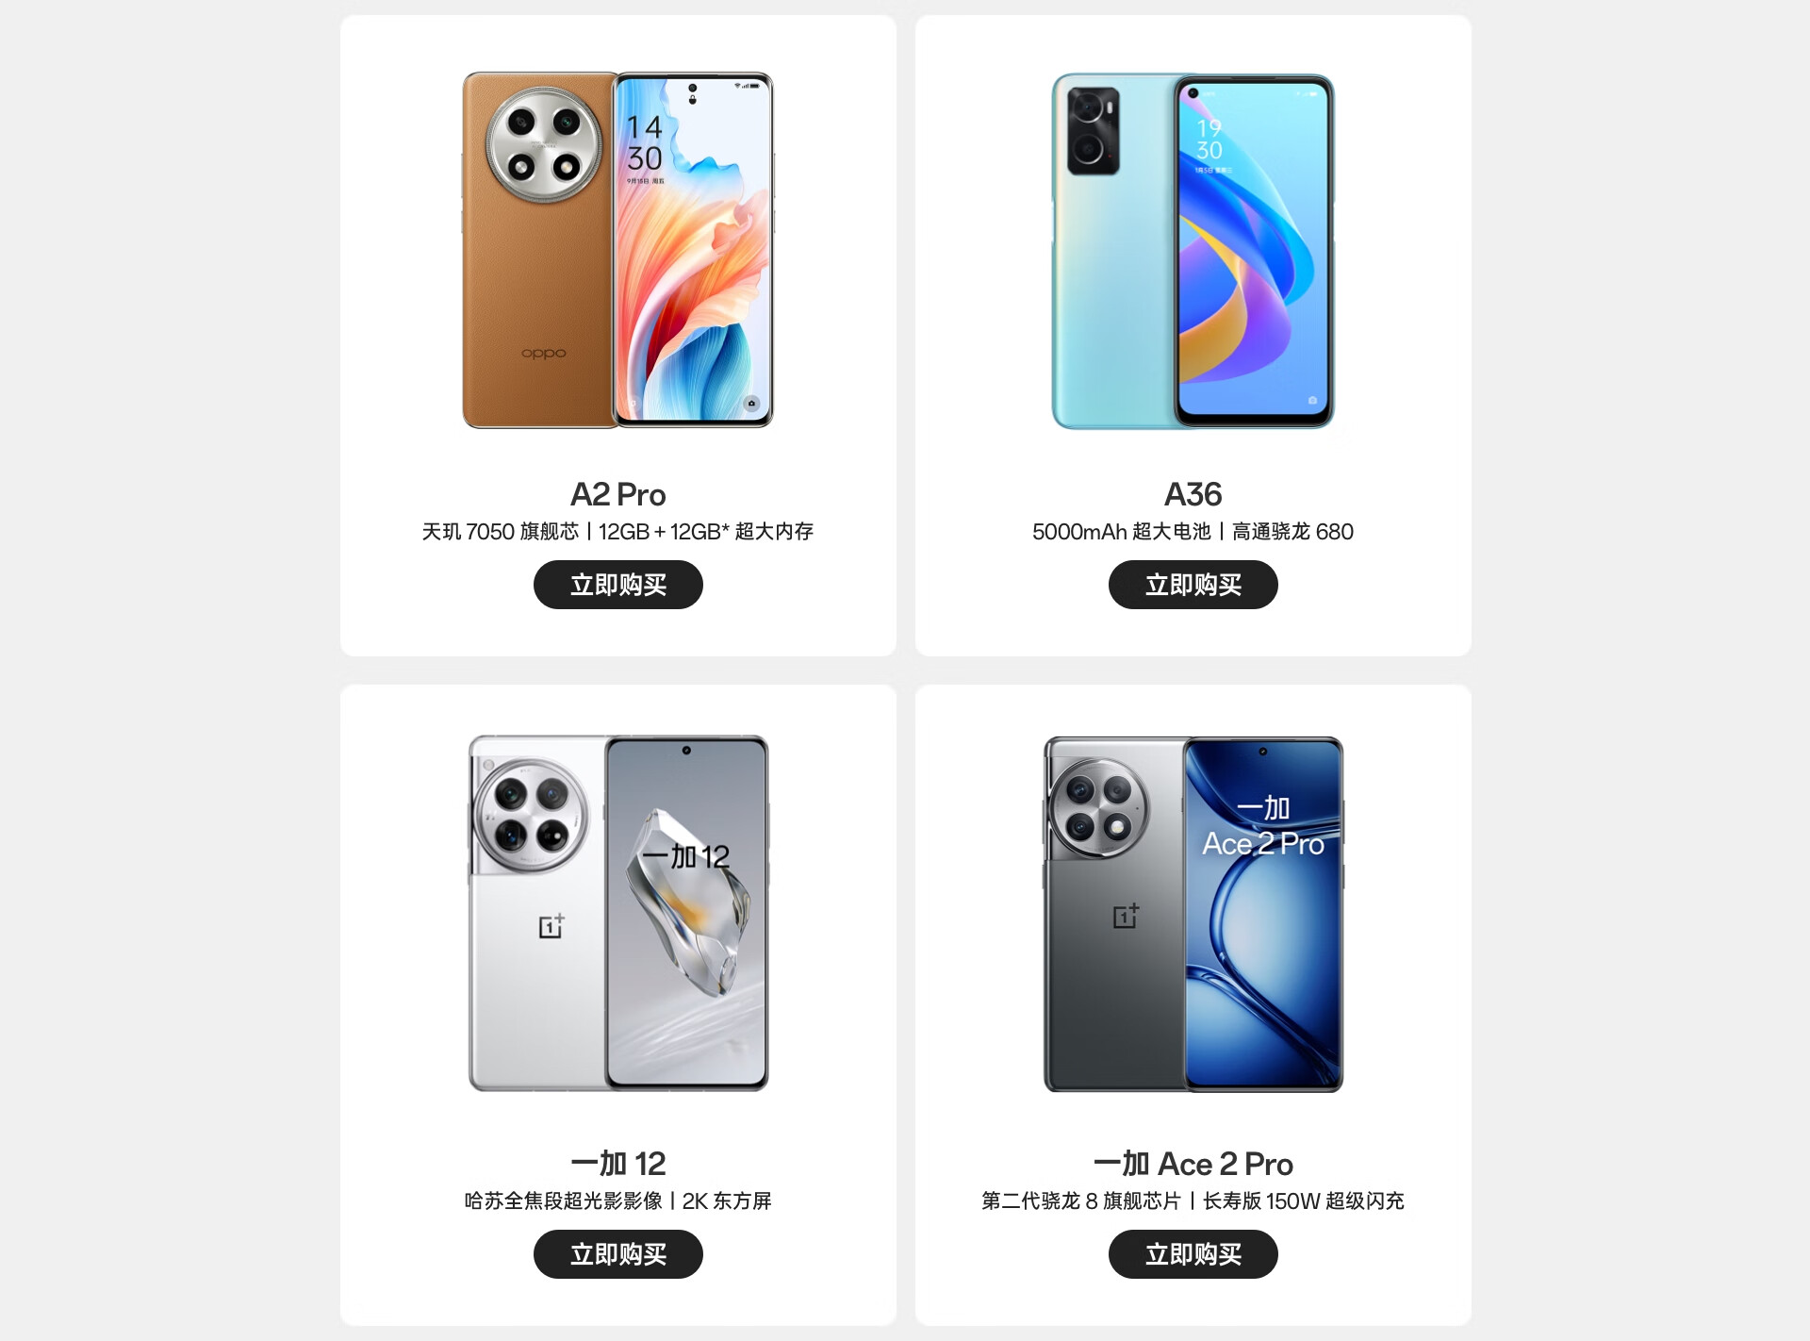1810x1341 pixels.
Task: Click the 一加 12 哈苏 imaging description
Action: [617, 1201]
